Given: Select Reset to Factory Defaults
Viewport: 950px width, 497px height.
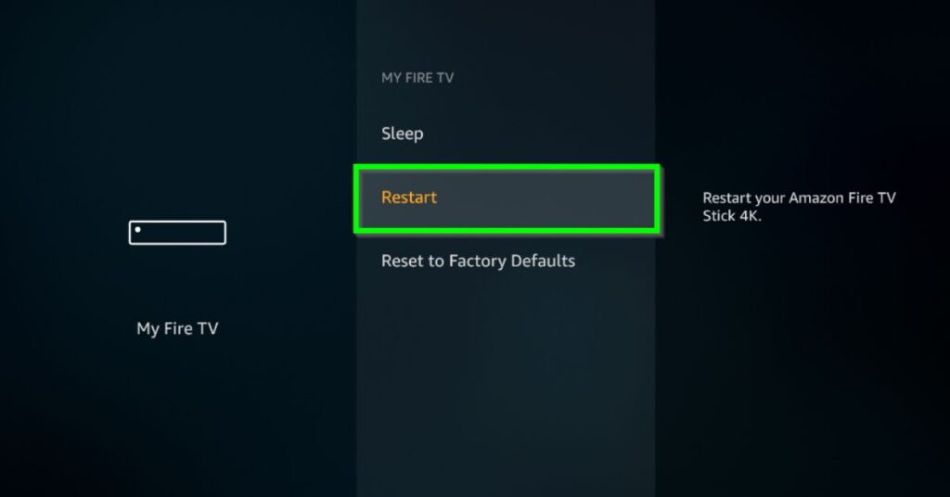Looking at the screenshot, I should 506,261.
